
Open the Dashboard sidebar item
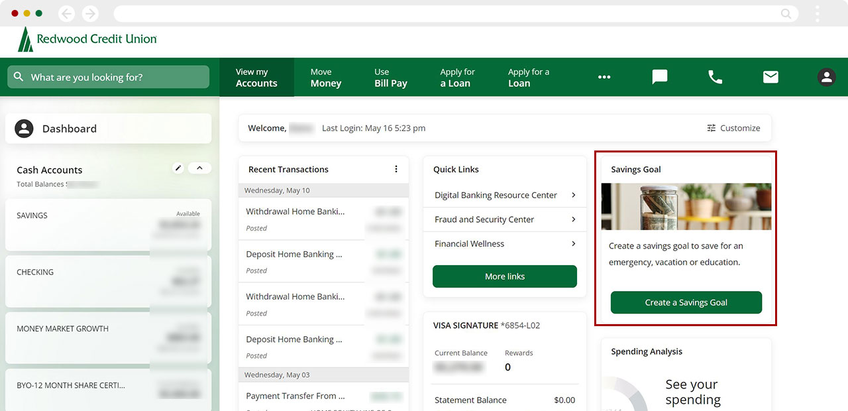pyautogui.click(x=109, y=129)
